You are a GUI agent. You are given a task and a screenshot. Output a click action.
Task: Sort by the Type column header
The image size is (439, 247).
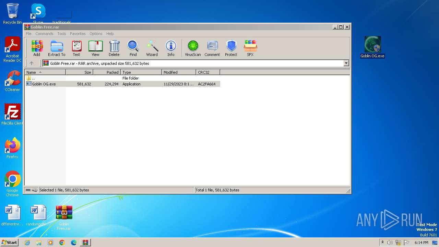141,72
